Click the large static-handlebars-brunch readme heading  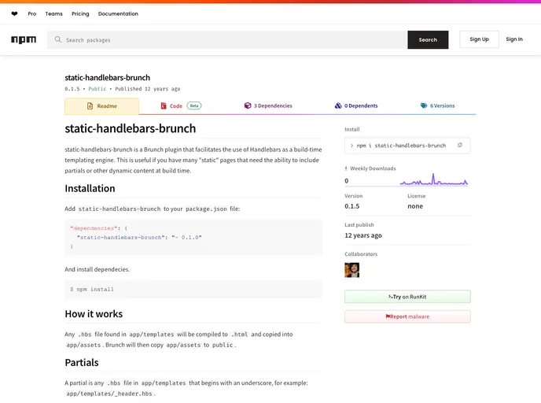click(x=130, y=128)
